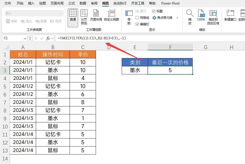Image resolution: width=245 pixels, height=164 pixels.
Task: Select header cell 单价 in C1
Action: click(x=83, y=54)
